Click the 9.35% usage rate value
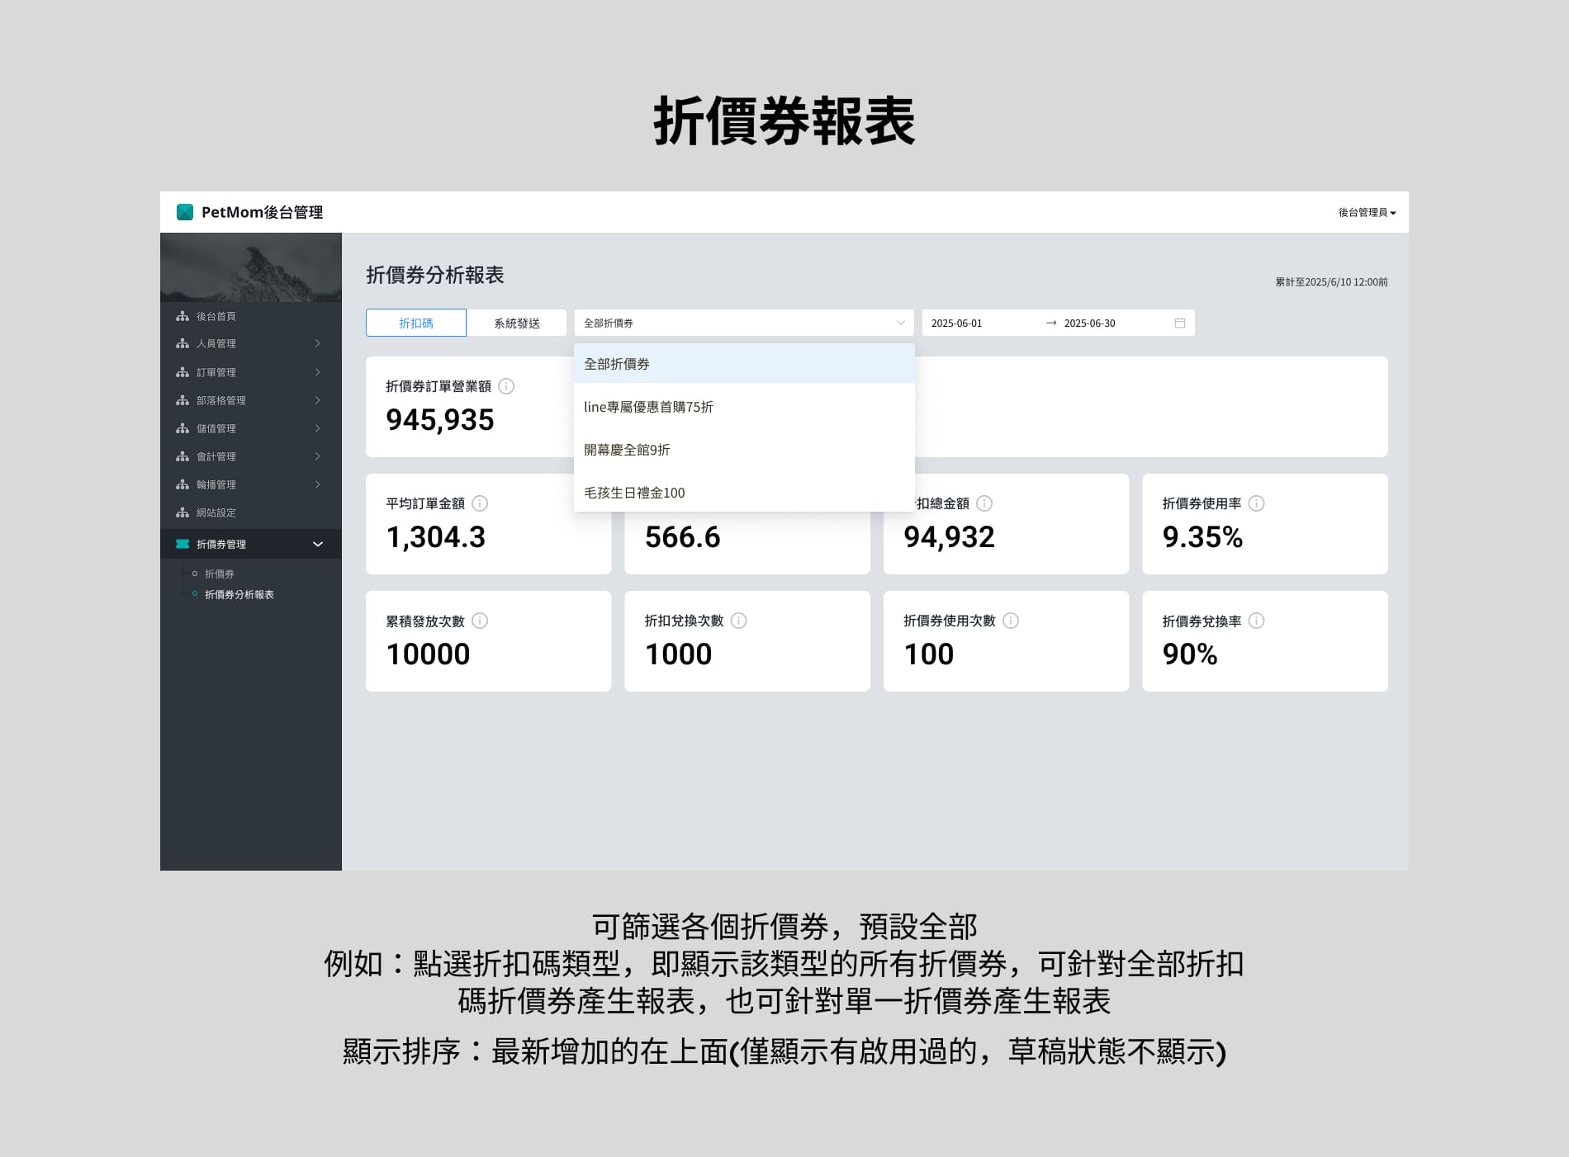The height and width of the screenshot is (1157, 1569). (x=1202, y=537)
